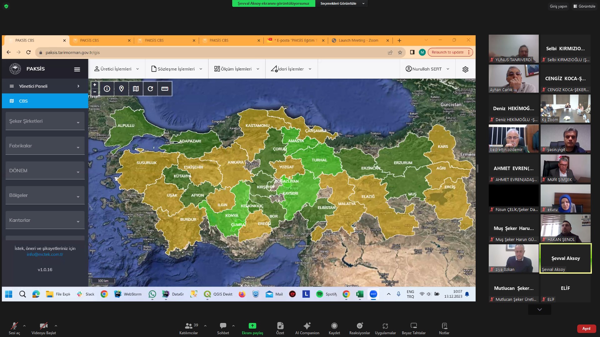Open Üretici İşlemleri menu

[x=117, y=69]
